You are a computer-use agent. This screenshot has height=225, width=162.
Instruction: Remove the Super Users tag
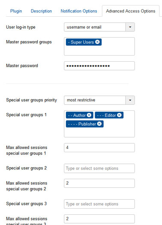[97, 42]
